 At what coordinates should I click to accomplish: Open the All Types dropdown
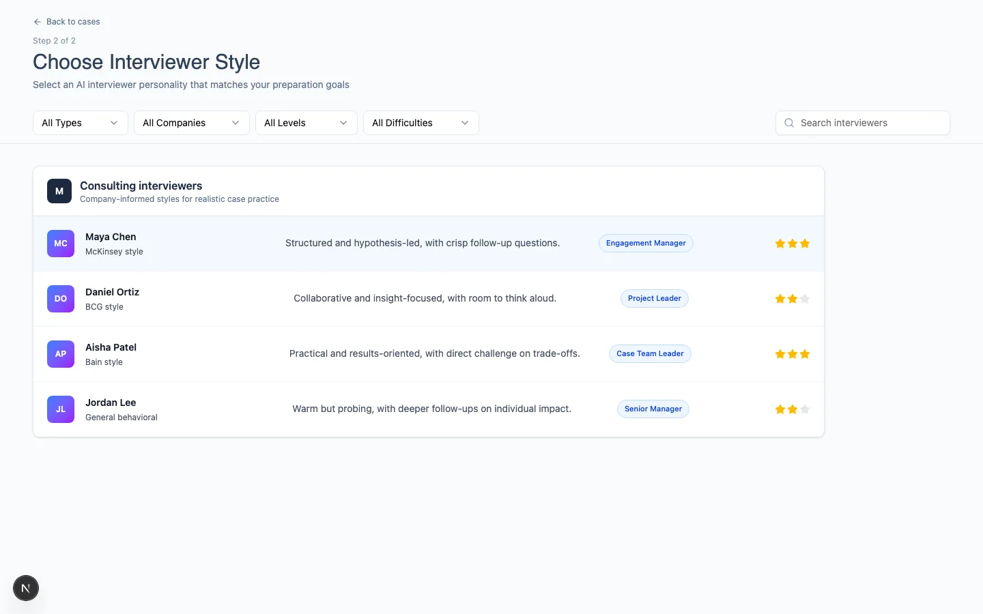81,123
